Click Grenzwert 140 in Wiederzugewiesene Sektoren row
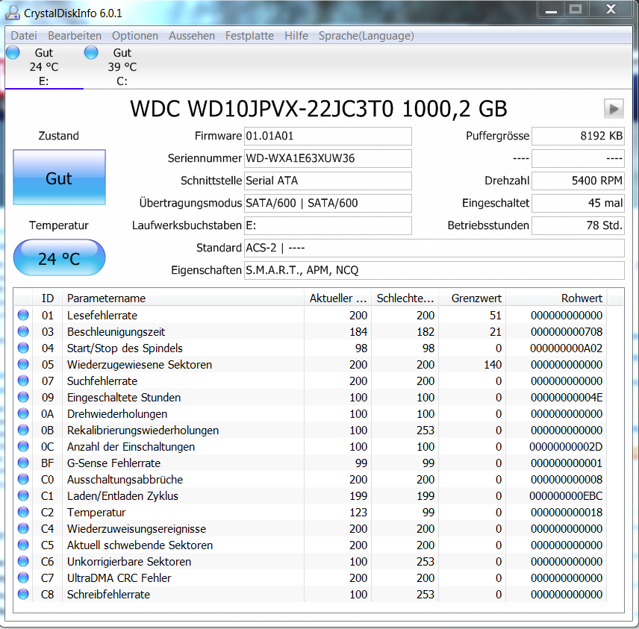Viewport: 639px width, 629px height. (493, 365)
